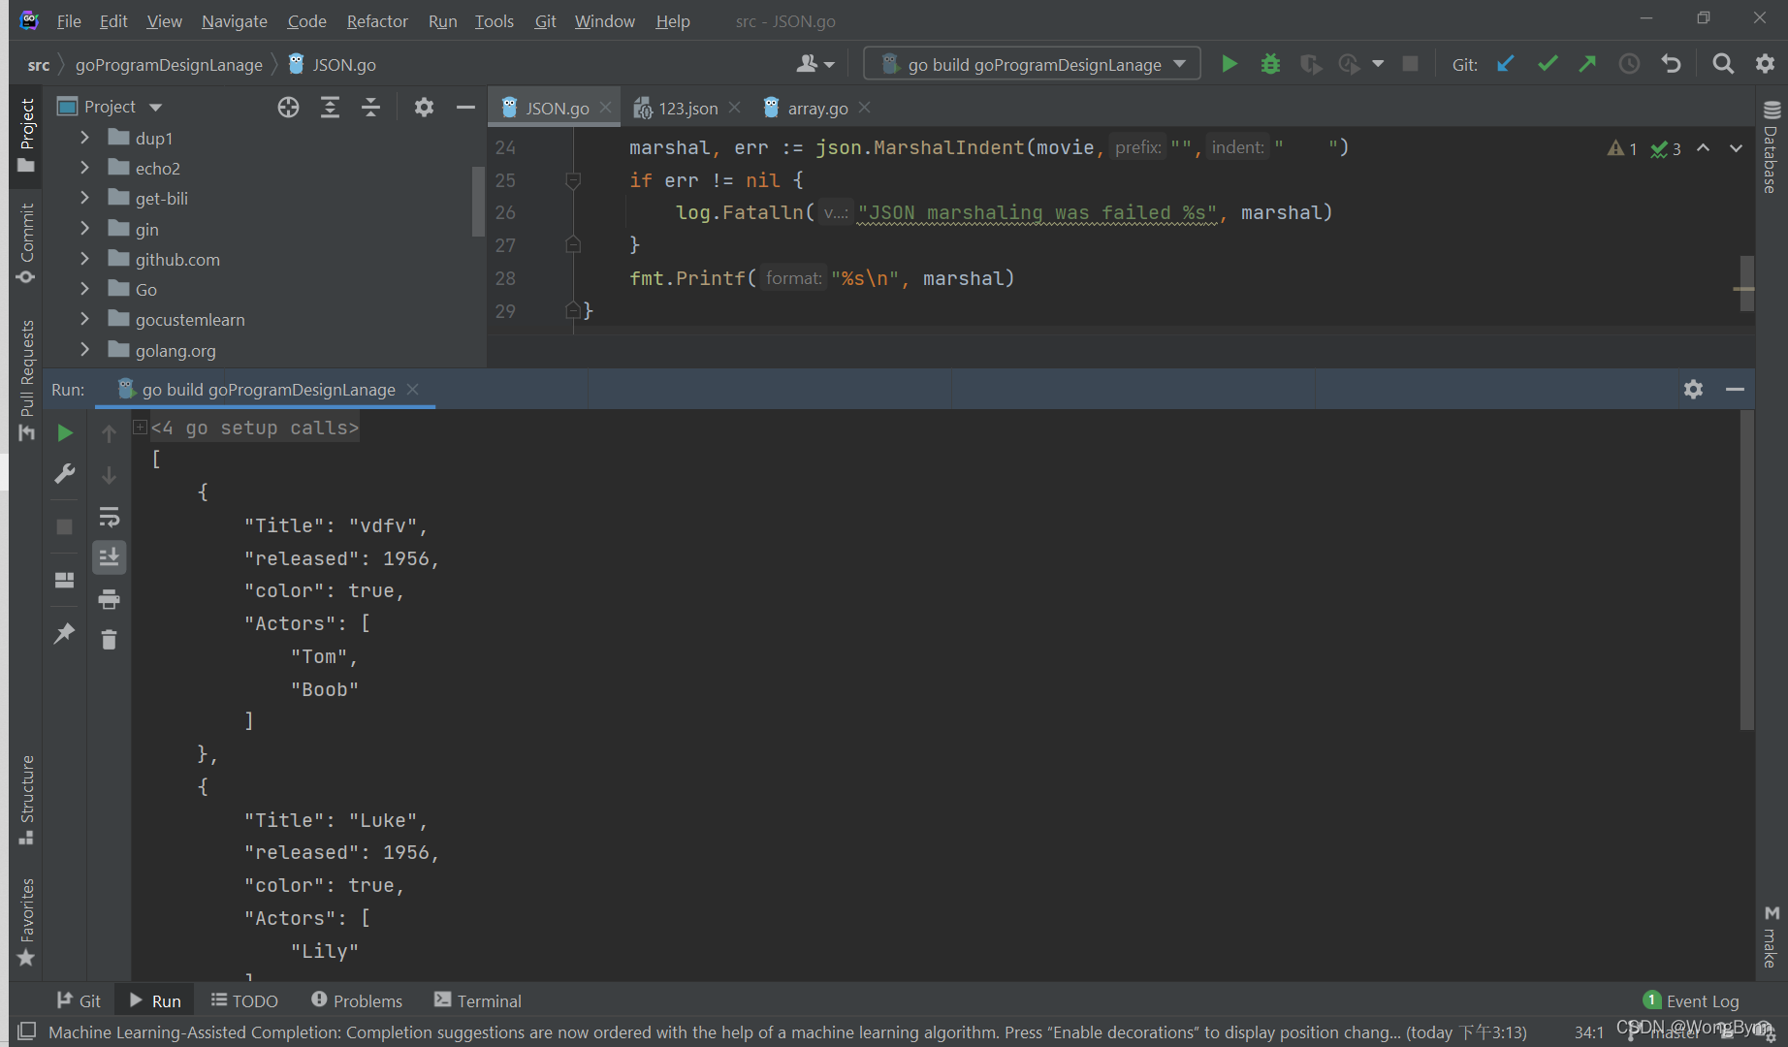Clear run console output with the trash icon
Viewport: 1788px width, 1047px height.
(109, 639)
